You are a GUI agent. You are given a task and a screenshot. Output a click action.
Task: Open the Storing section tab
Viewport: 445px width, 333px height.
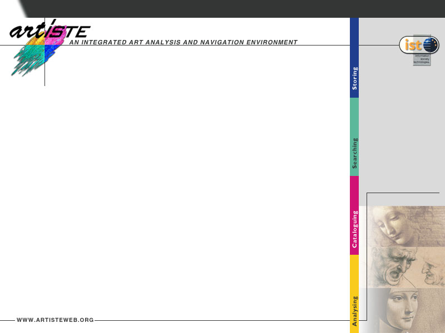click(x=354, y=78)
